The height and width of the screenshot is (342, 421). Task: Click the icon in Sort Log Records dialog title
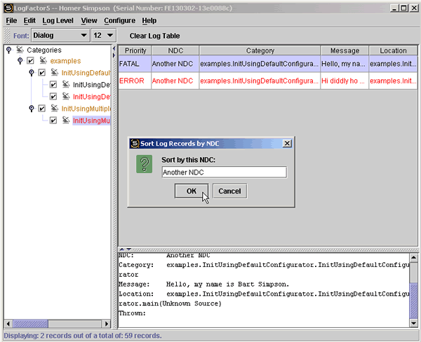[x=135, y=143]
